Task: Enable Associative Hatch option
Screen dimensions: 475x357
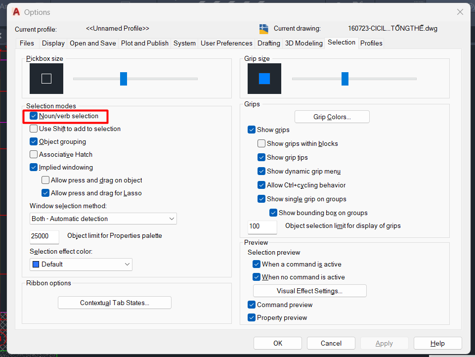Action: [34, 154]
